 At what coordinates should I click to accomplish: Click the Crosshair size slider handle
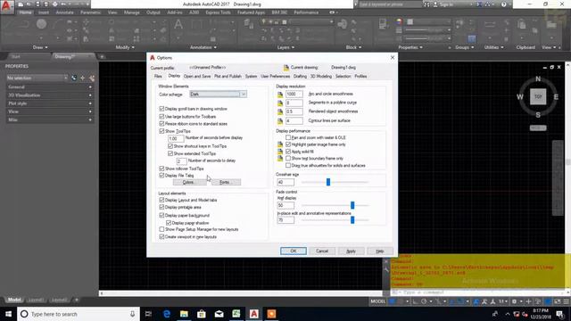(x=328, y=182)
